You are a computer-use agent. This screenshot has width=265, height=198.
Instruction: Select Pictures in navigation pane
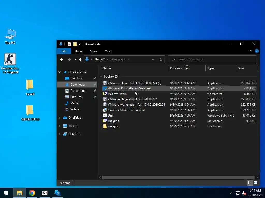[76, 97]
